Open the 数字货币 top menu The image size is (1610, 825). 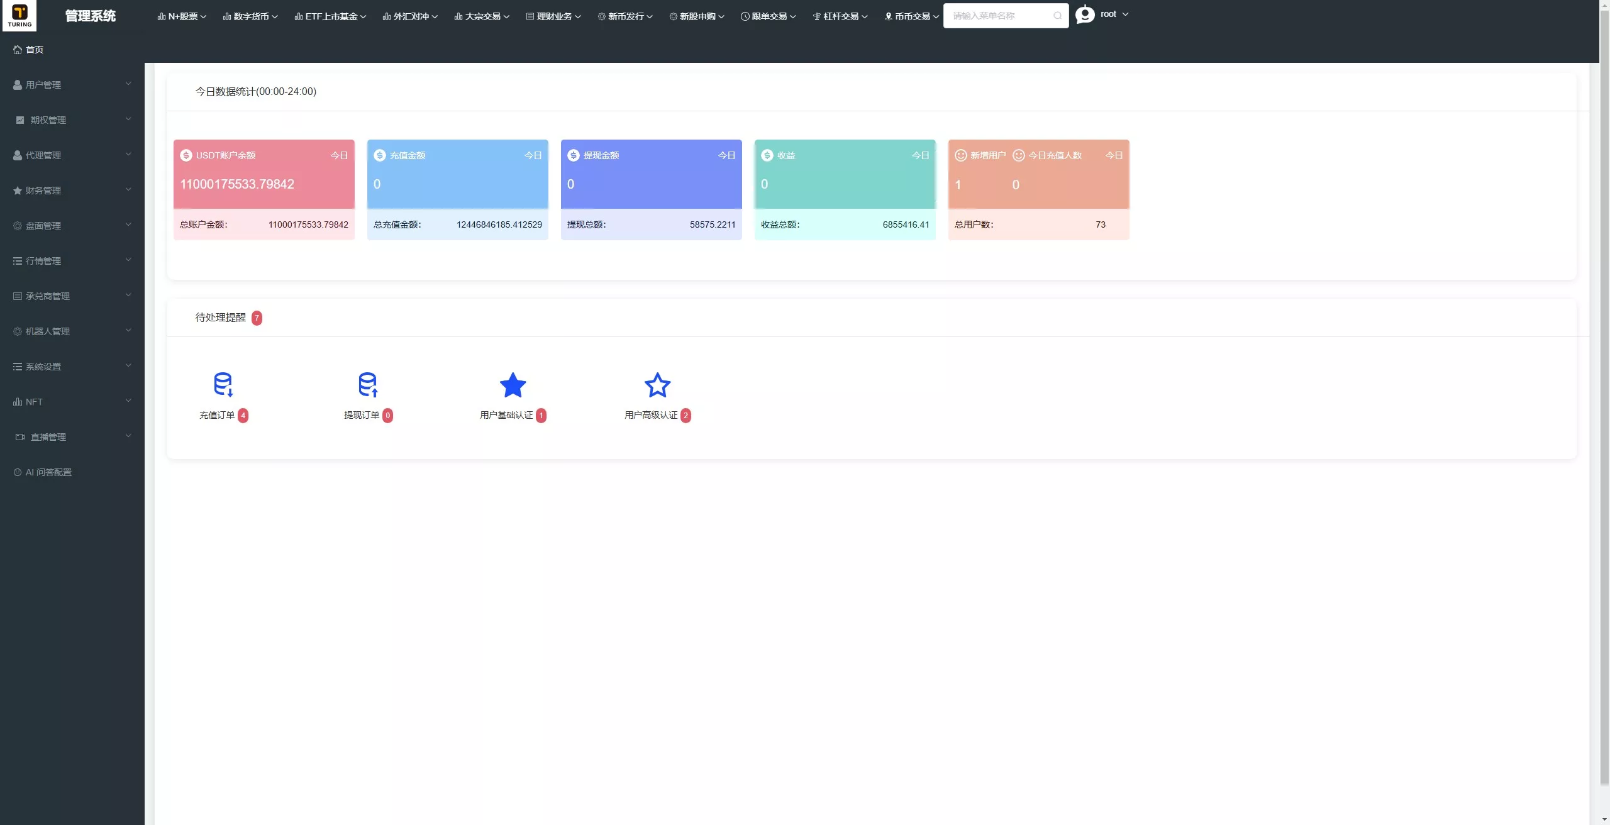250,16
